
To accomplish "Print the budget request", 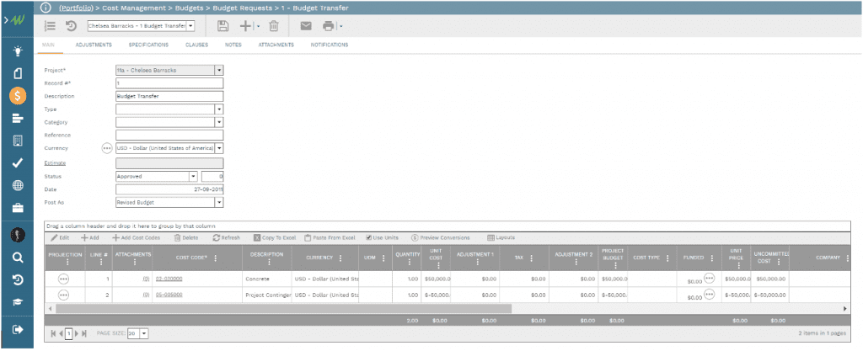I will click(329, 26).
